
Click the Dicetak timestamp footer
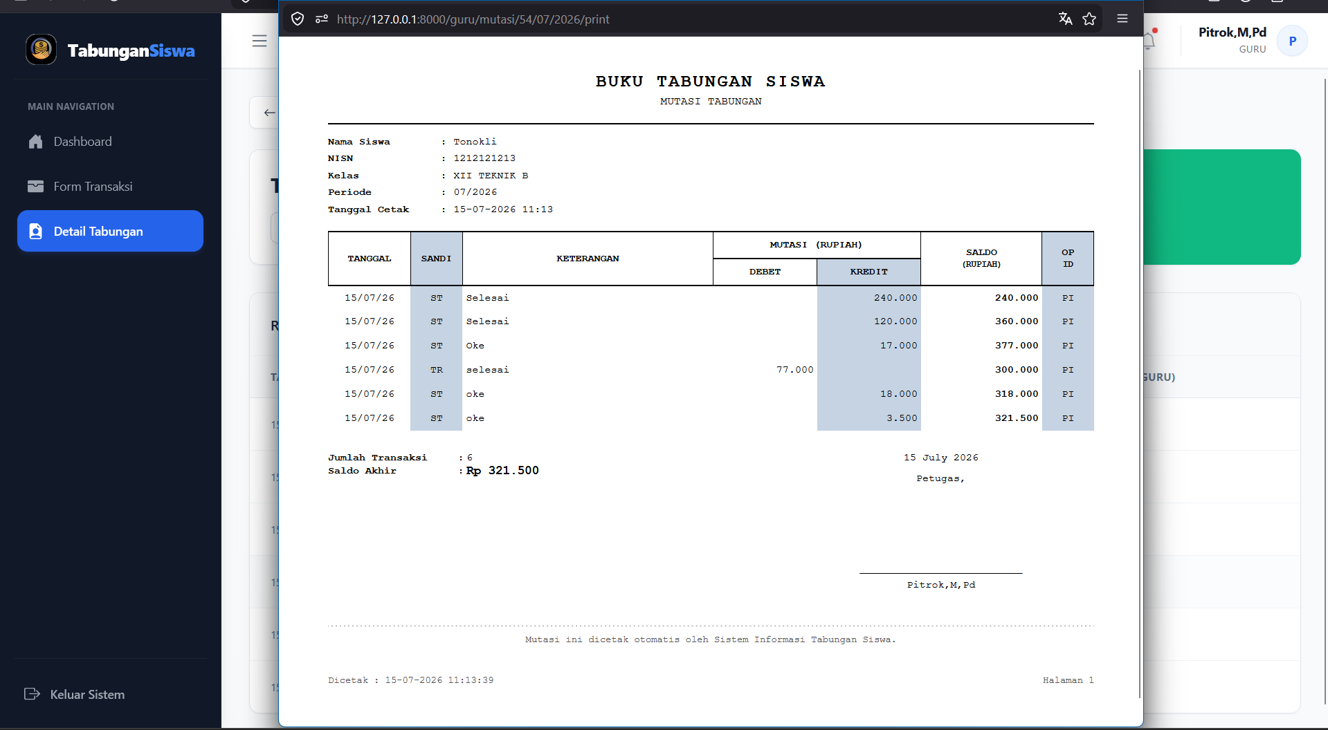click(411, 680)
